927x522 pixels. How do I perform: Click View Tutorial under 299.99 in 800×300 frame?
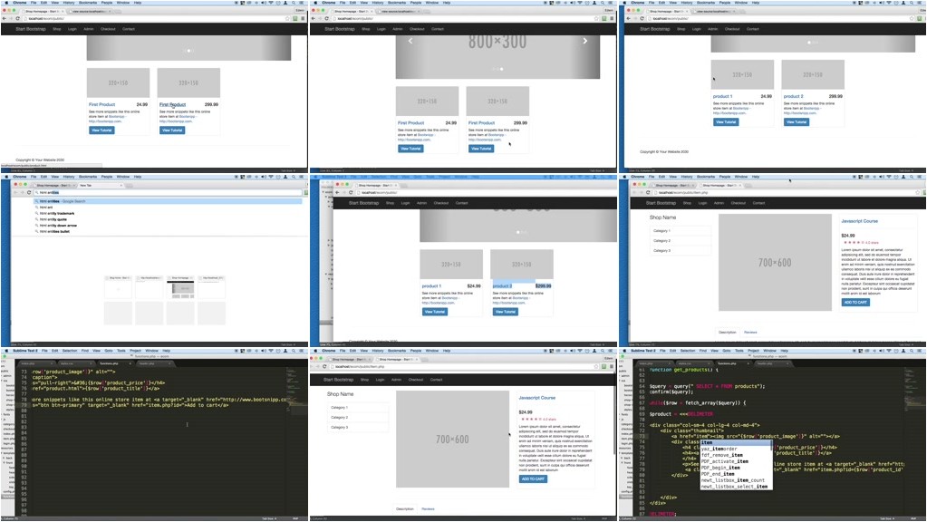point(481,149)
